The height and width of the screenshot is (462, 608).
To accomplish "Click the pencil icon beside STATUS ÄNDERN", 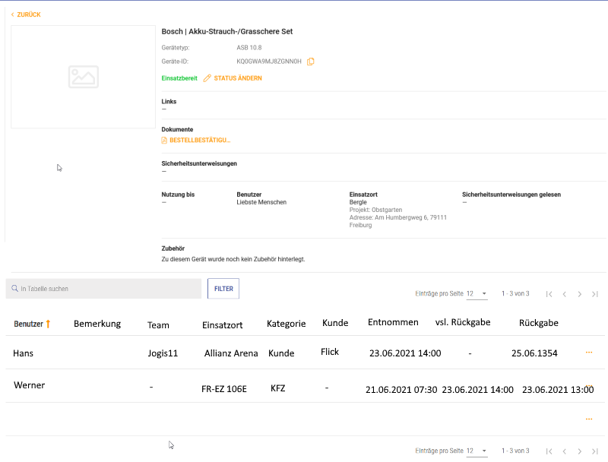I will pos(207,78).
